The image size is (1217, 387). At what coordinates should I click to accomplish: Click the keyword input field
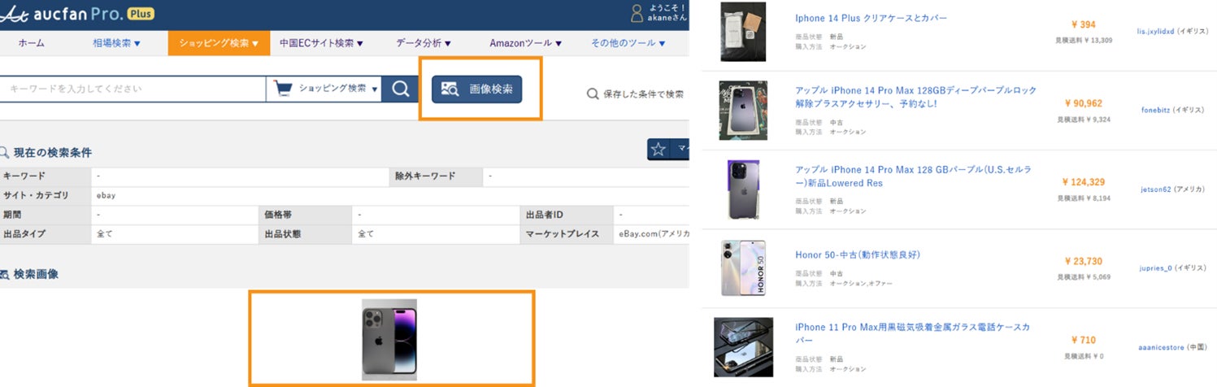133,89
